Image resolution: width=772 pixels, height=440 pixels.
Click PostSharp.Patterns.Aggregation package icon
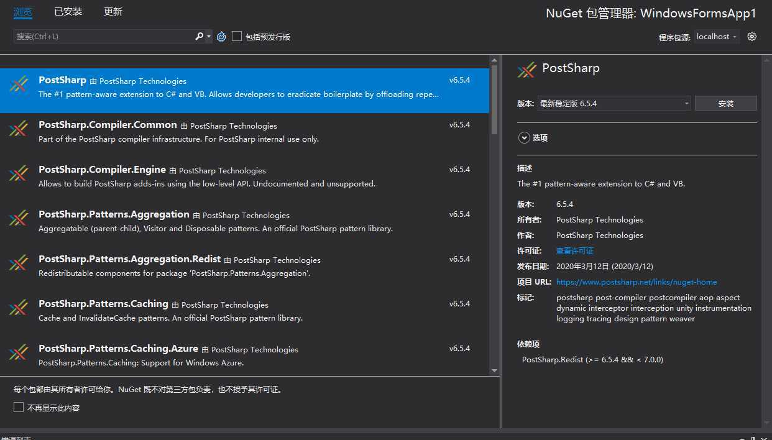[x=19, y=219]
